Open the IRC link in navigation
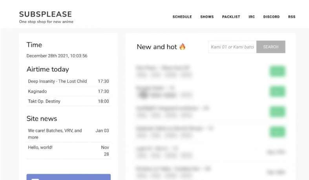Screen dimensions: 309x180 pyautogui.click(x=252, y=17)
